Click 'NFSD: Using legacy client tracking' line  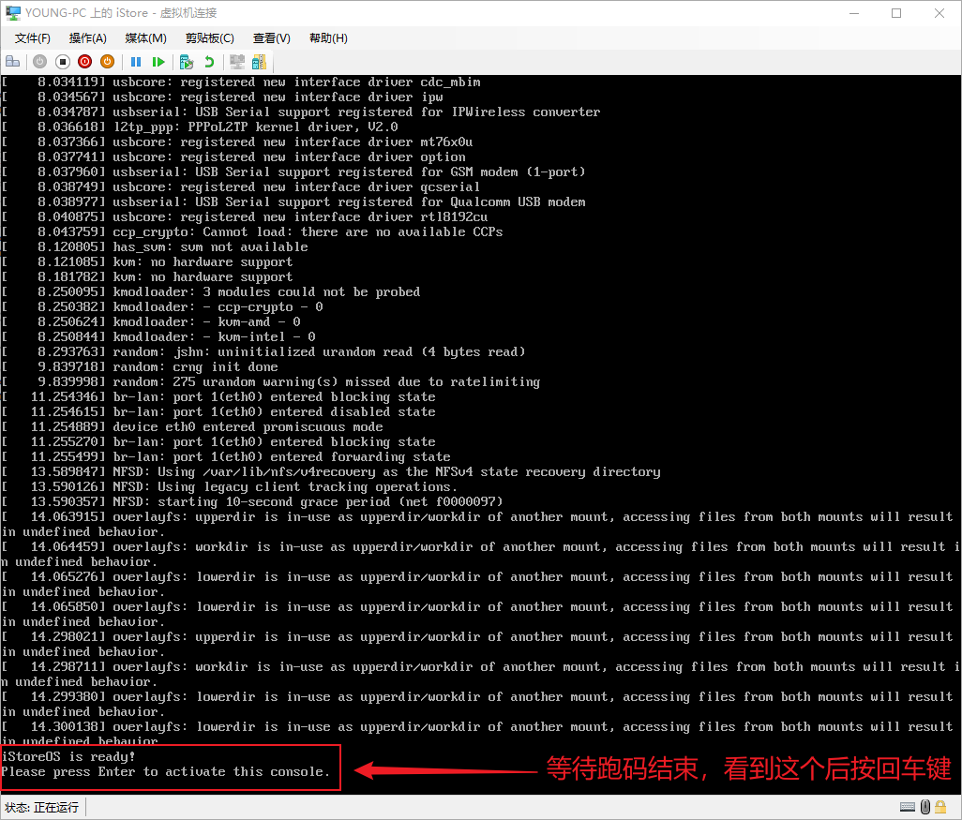(230, 487)
